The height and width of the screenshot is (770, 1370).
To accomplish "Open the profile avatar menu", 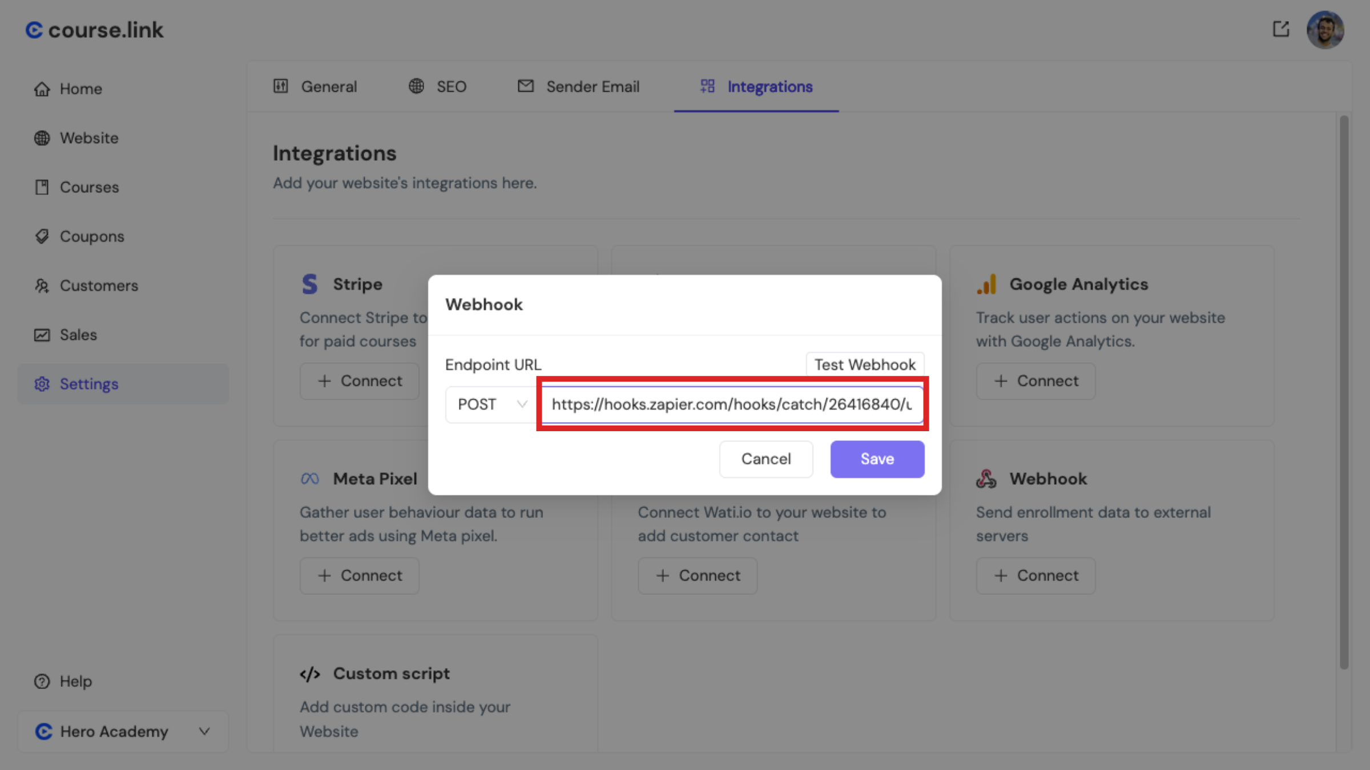I will pyautogui.click(x=1325, y=29).
